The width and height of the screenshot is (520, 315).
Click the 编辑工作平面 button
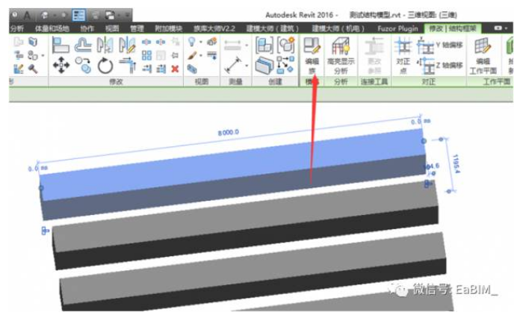point(483,56)
